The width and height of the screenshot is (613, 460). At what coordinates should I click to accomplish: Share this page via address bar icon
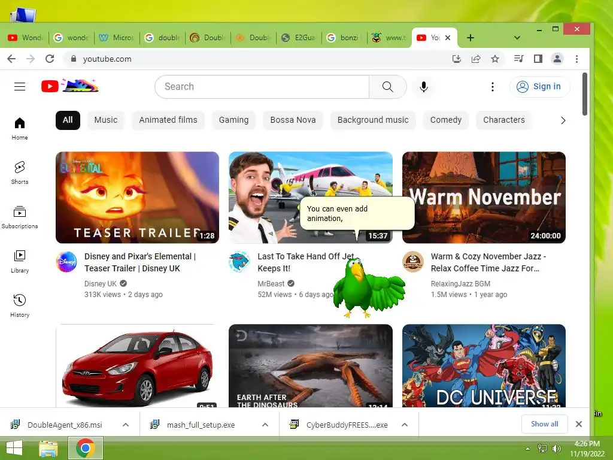click(x=476, y=59)
